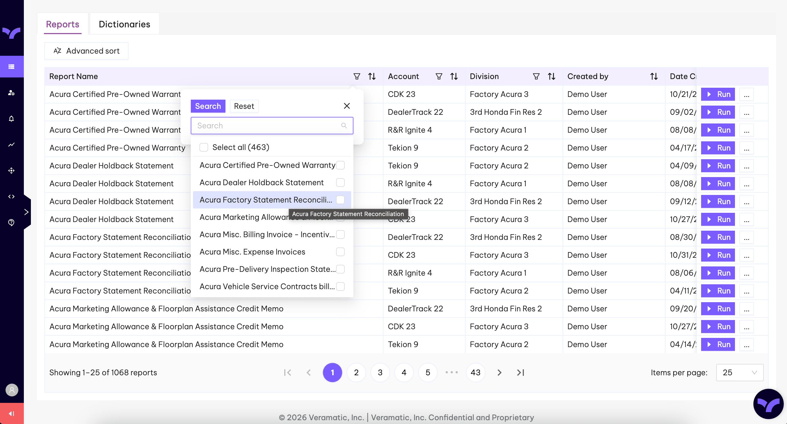Go to page 5
787x424 pixels.
pos(428,372)
